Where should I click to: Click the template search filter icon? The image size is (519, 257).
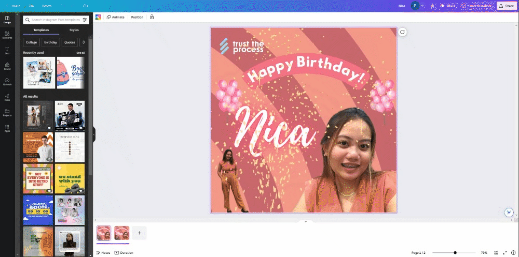click(x=85, y=20)
